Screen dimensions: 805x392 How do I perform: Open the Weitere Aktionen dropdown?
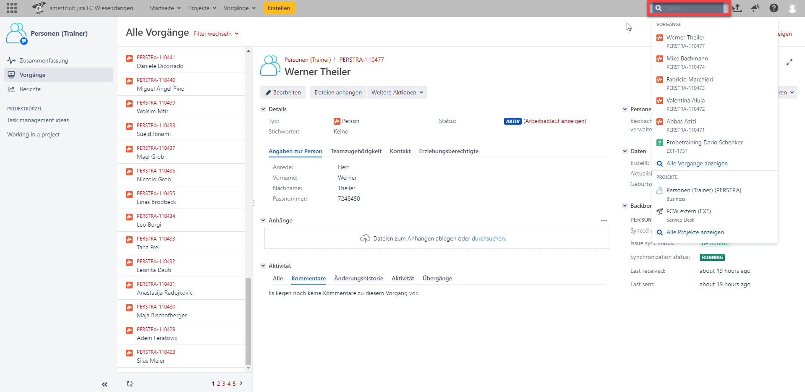[397, 92]
